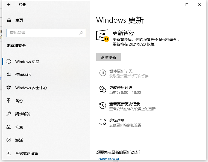This screenshot has height=162, width=208.
Task: Open Windows 更新 in the sidebar
Action: [x=27, y=62]
